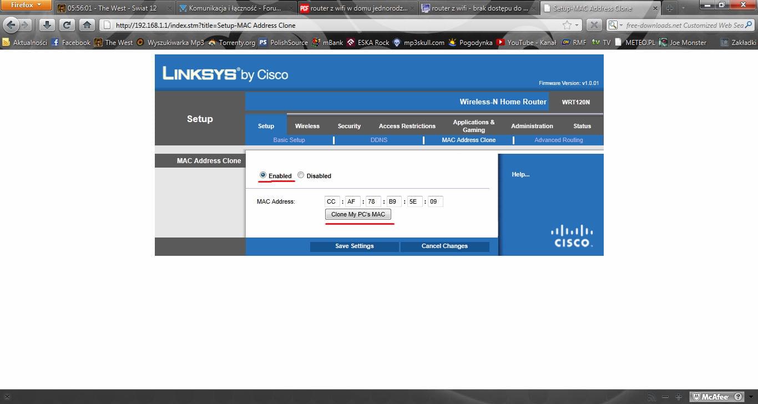
Task: Open the Facebook bookmark
Action: point(70,42)
